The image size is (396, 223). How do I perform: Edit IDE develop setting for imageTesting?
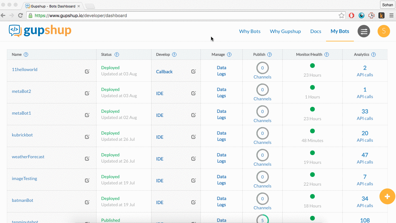tap(194, 180)
